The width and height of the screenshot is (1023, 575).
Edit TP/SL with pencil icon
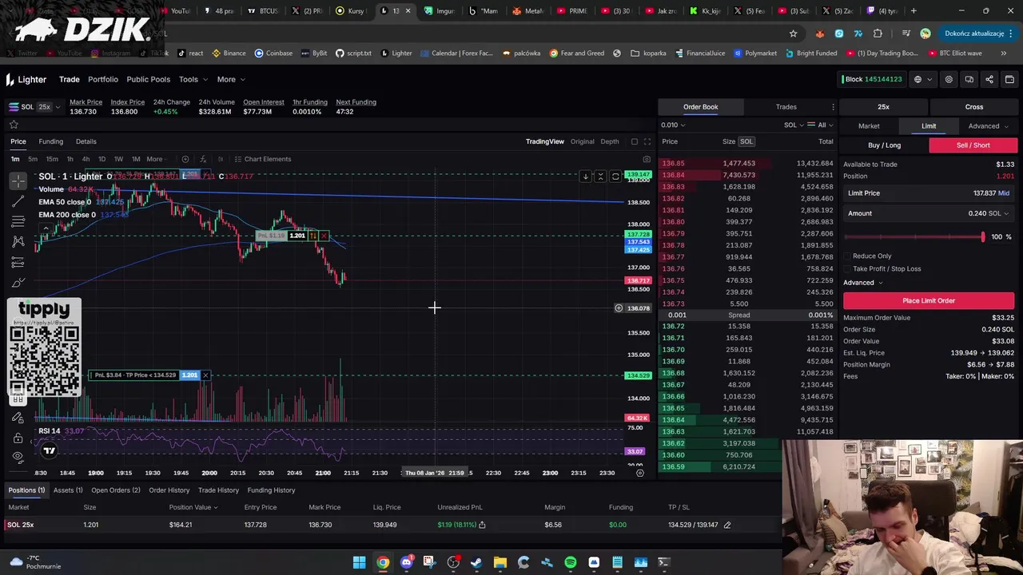tap(727, 525)
